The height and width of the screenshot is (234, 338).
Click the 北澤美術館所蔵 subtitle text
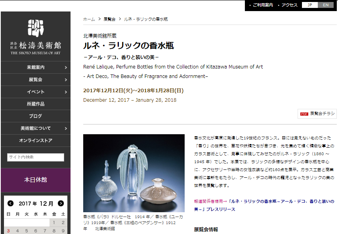[x=100, y=36]
